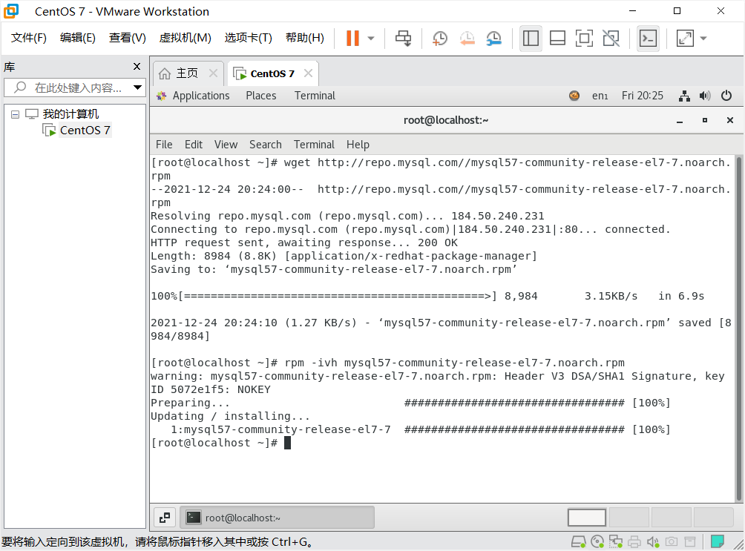Pause the virtual machine

click(x=352, y=38)
